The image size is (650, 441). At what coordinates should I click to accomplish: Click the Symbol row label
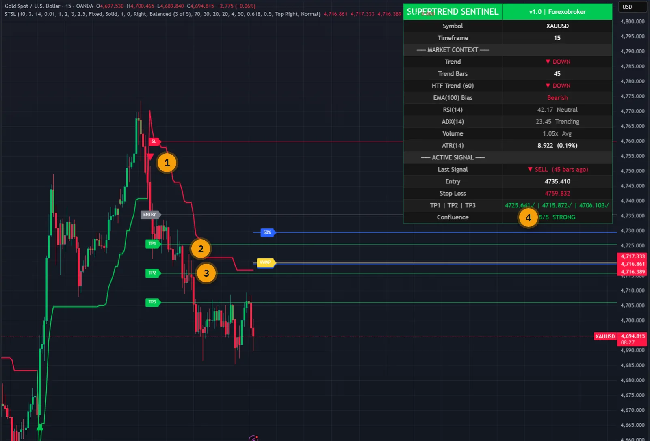(x=453, y=26)
